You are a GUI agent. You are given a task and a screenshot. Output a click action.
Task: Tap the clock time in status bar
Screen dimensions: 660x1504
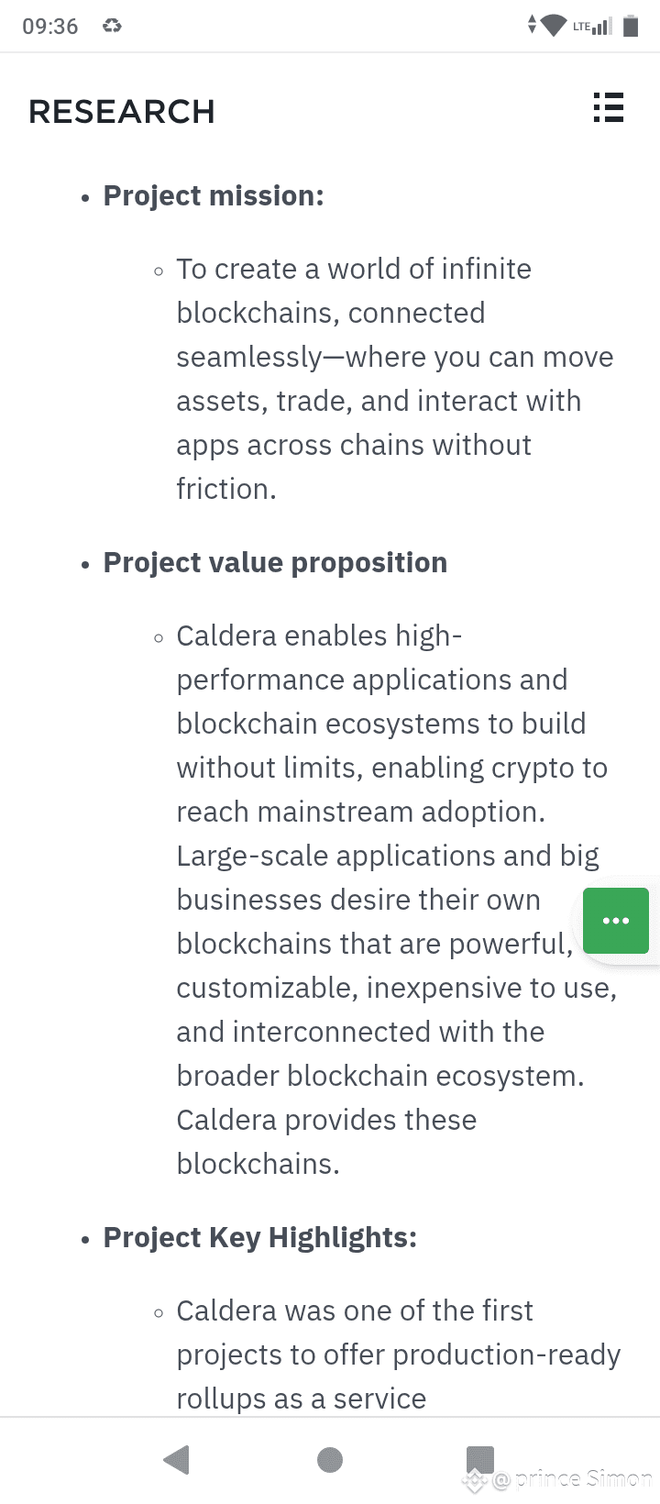pyautogui.click(x=50, y=26)
